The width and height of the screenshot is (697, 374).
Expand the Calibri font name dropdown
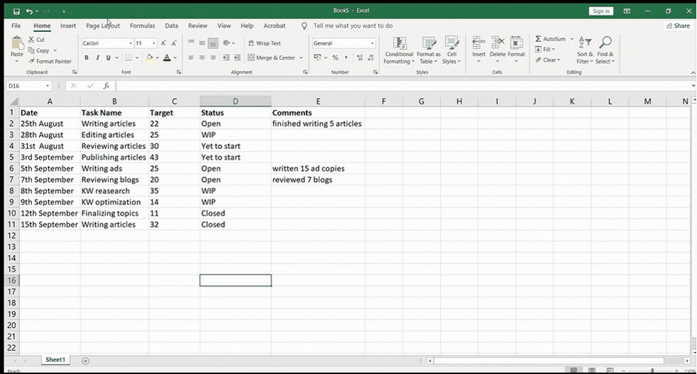[130, 43]
